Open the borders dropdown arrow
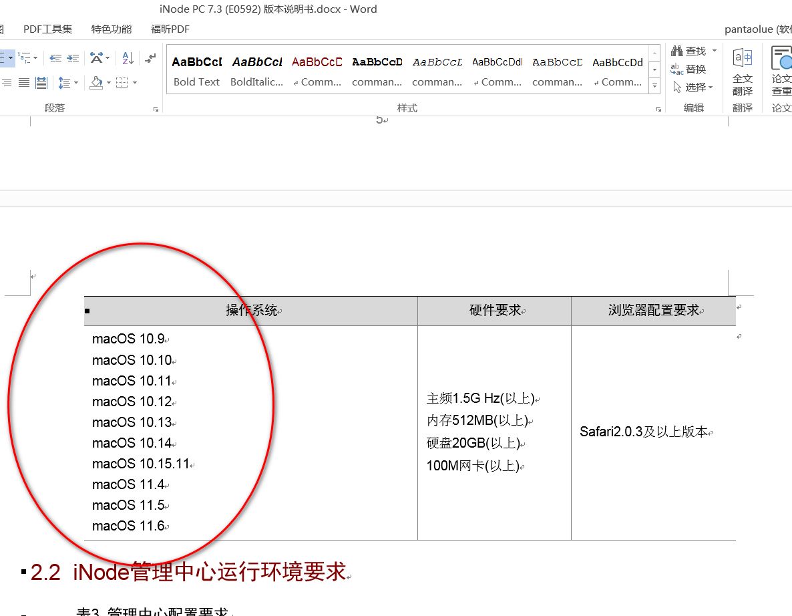The width and height of the screenshot is (792, 616). point(135,82)
